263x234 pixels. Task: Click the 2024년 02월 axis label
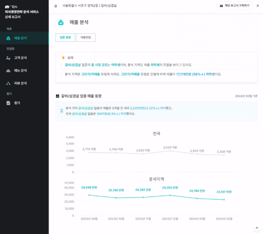pyautogui.click(x=224, y=219)
